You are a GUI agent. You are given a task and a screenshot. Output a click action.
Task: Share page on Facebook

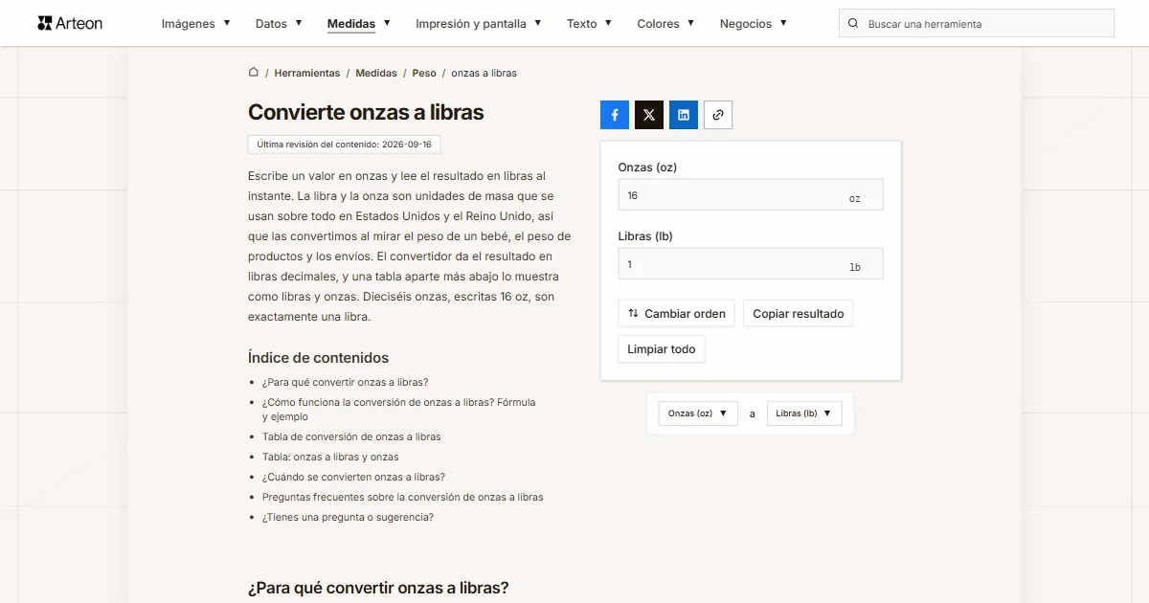(615, 115)
